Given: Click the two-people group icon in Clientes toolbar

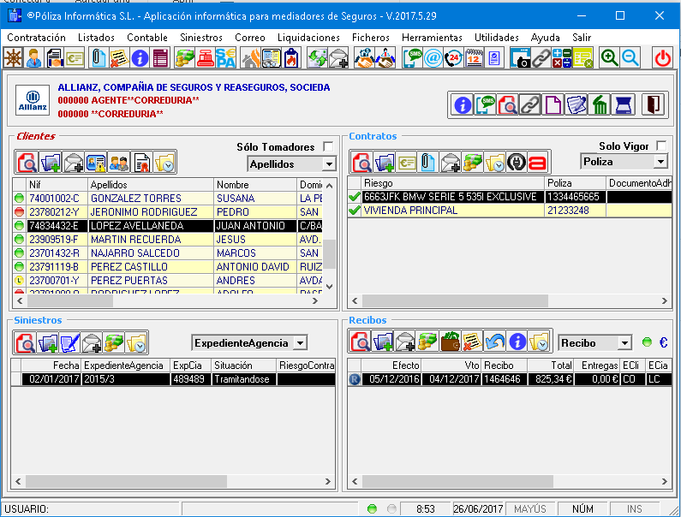Looking at the screenshot, I should pos(118,163).
